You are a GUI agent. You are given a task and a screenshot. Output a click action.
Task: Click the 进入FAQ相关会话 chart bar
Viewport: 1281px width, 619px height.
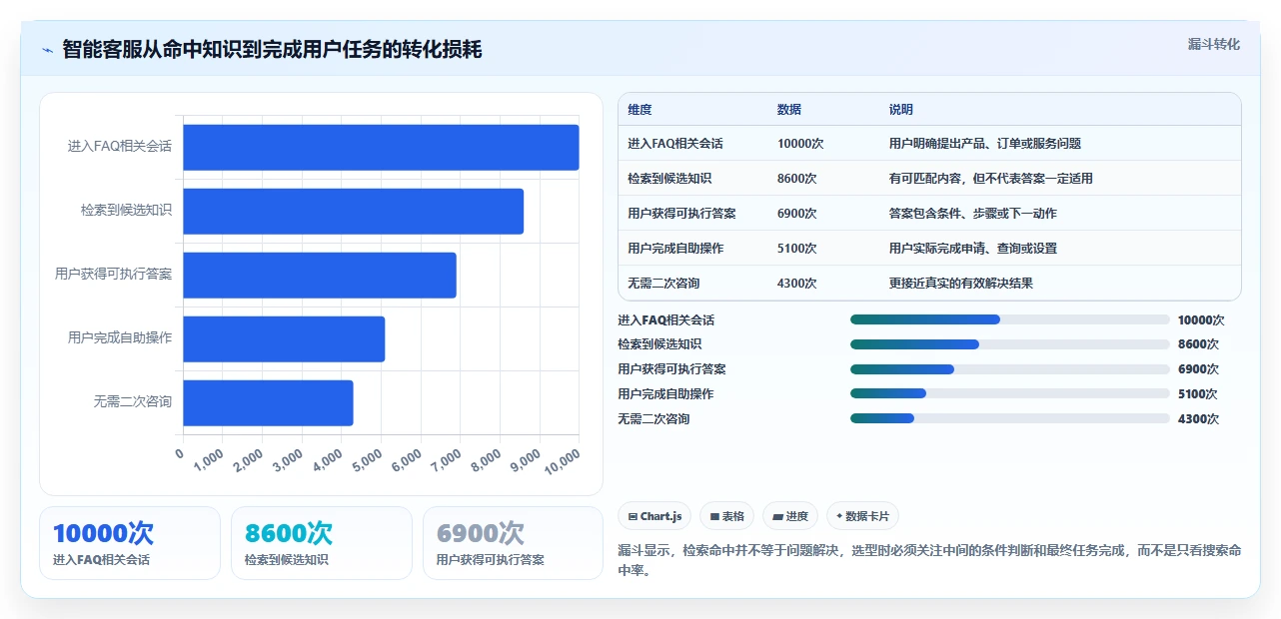(381, 147)
